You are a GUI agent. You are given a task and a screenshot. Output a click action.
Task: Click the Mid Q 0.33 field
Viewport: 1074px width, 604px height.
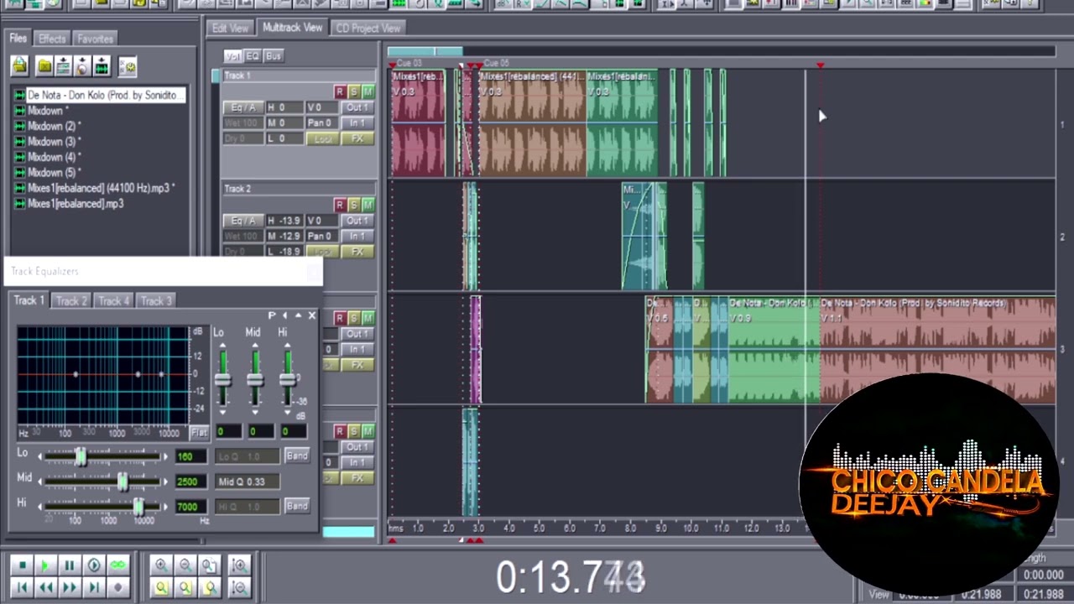(248, 482)
